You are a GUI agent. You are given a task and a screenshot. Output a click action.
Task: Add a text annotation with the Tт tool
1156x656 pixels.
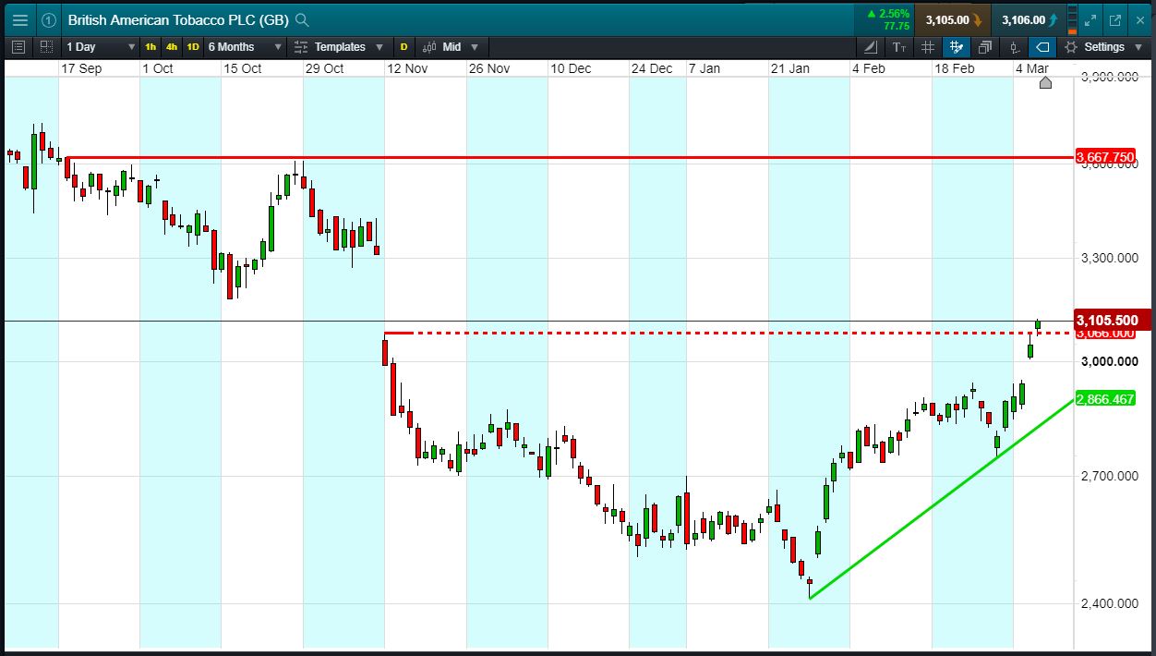[x=899, y=46]
